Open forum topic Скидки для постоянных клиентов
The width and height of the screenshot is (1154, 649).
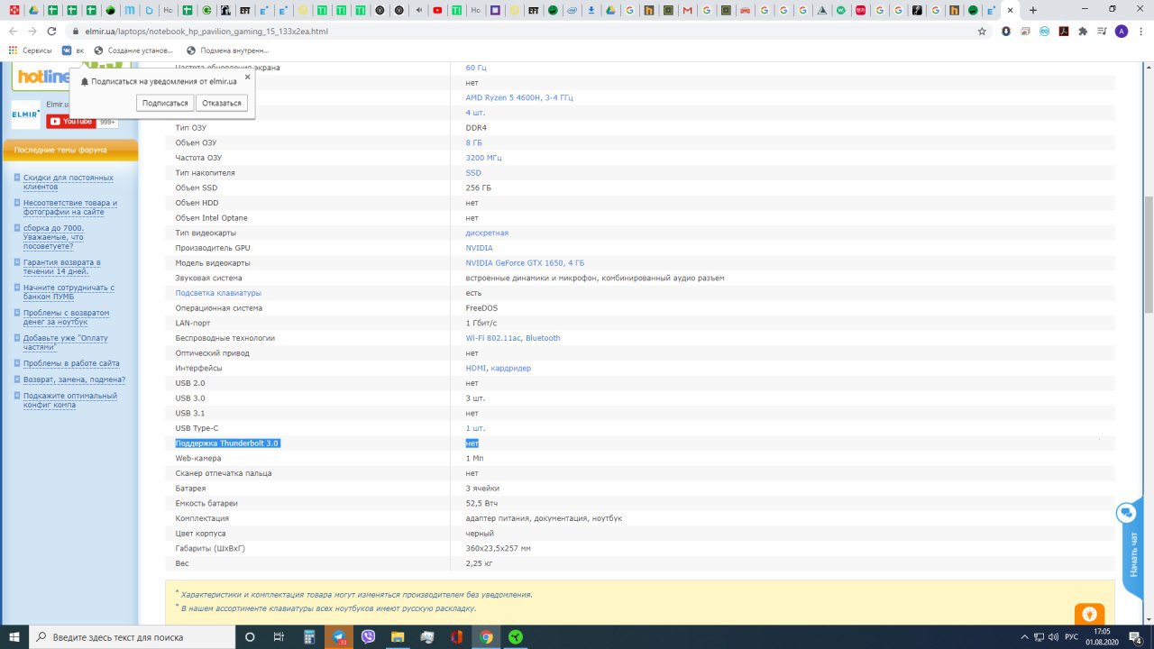(x=68, y=182)
